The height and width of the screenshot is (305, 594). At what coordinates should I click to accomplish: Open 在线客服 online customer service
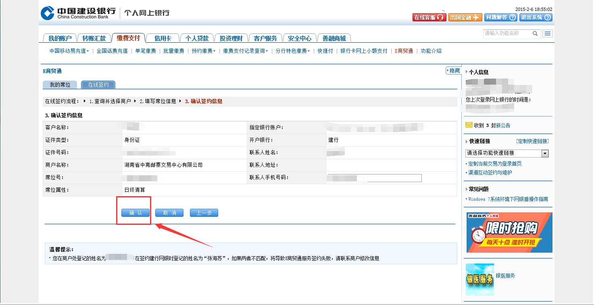point(429,17)
